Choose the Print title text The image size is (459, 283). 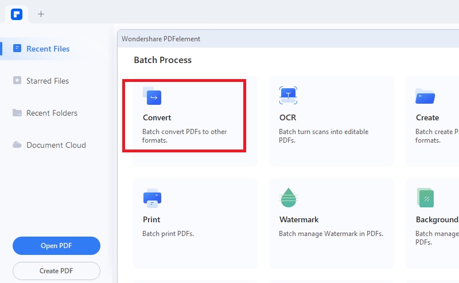coord(151,219)
